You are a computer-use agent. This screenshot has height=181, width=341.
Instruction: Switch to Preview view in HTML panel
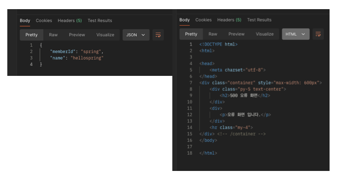236,34
